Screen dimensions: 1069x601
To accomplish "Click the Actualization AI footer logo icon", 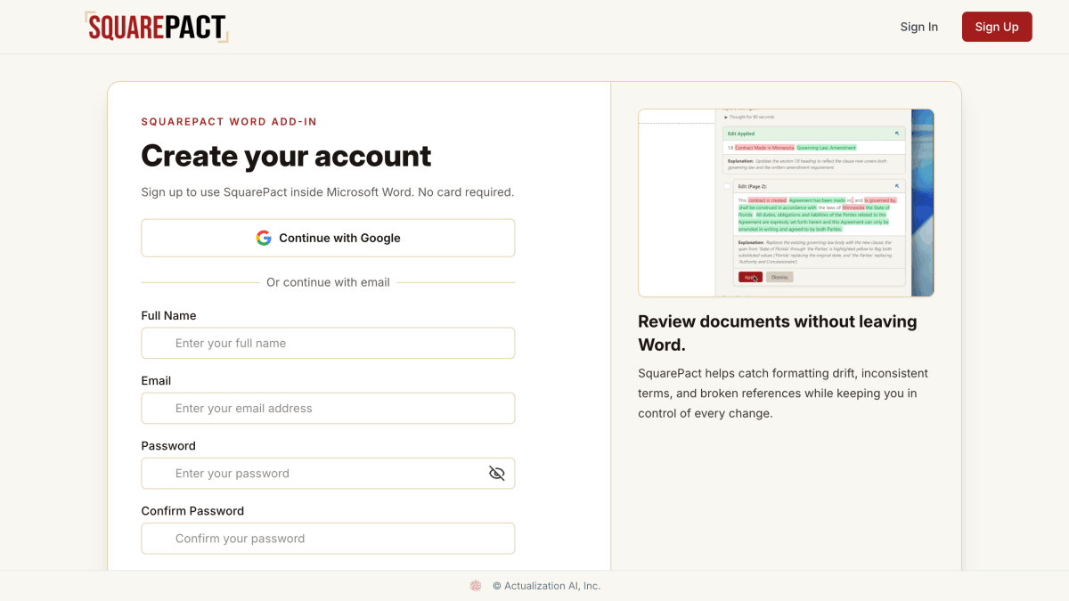I will click(x=476, y=586).
